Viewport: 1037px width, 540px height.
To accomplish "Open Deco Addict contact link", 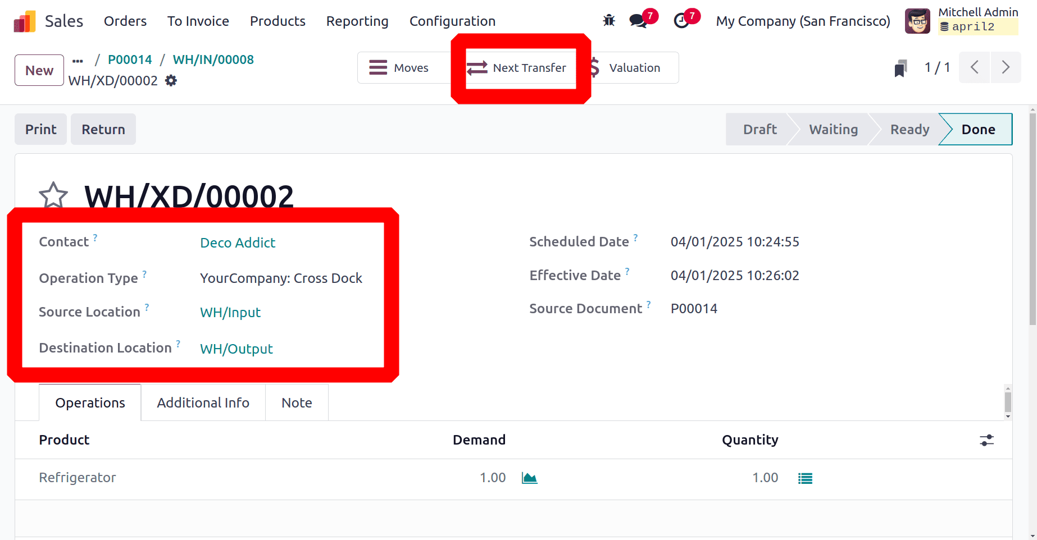I will tap(238, 243).
